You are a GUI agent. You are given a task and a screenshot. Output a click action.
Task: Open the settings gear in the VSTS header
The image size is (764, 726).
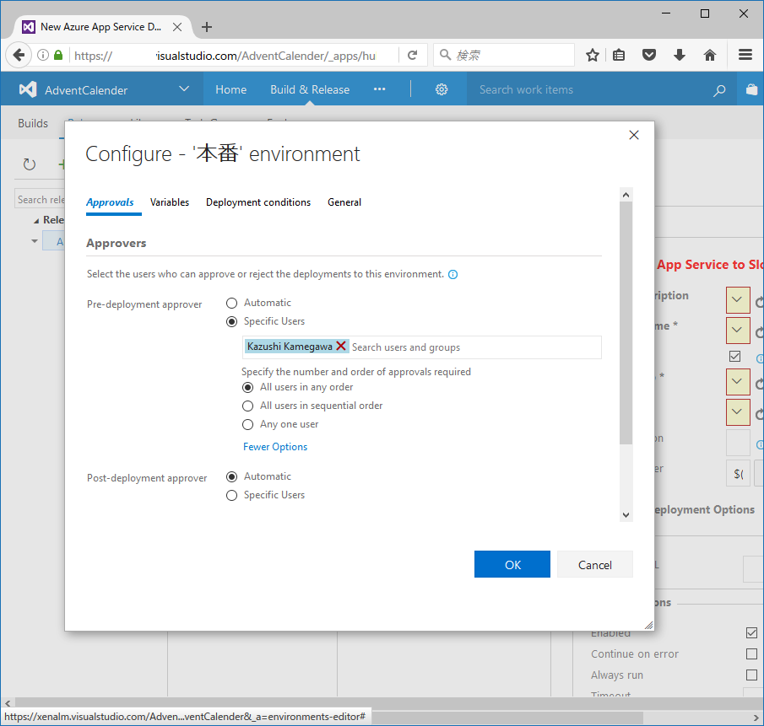point(442,89)
